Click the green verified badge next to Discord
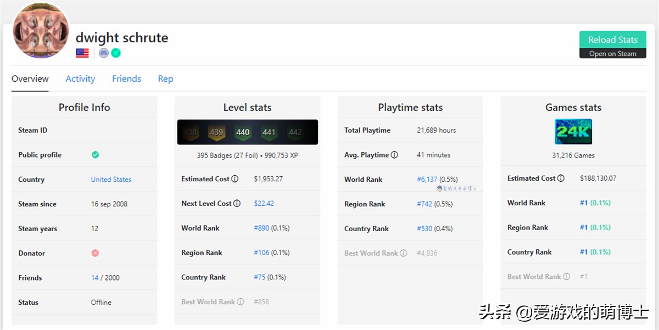The image size is (659, 330). (115, 53)
